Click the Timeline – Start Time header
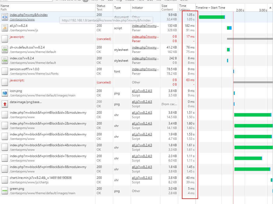Screen dimensions: 273x204 [210, 8]
